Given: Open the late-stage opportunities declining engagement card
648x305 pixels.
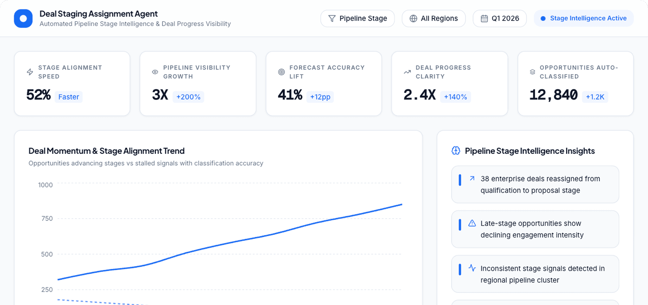Looking at the screenshot, I should tap(535, 229).
